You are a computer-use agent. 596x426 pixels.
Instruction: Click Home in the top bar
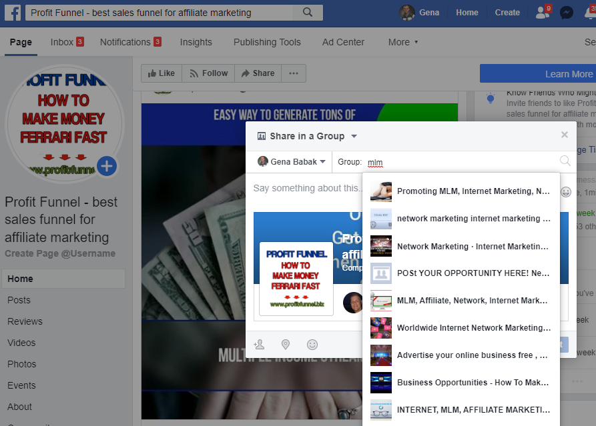pos(467,13)
